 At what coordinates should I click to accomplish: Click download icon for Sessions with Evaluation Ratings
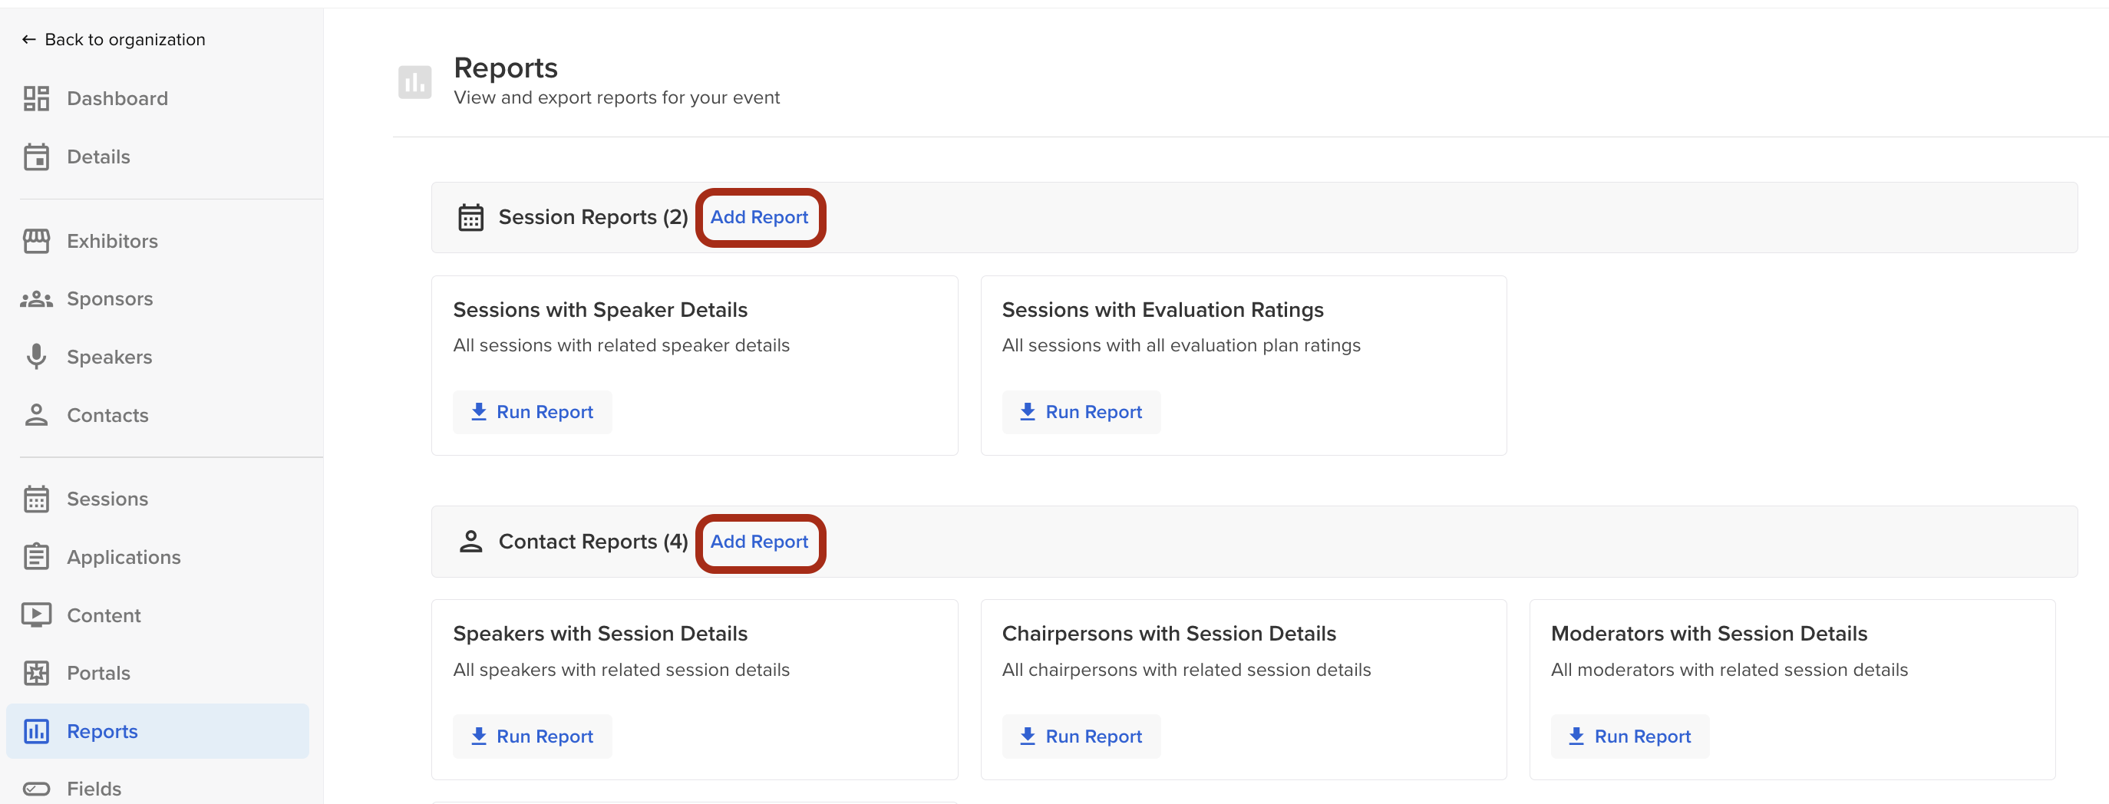pyautogui.click(x=1028, y=412)
